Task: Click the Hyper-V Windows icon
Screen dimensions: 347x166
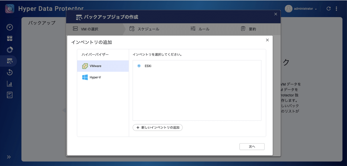Action: point(85,77)
